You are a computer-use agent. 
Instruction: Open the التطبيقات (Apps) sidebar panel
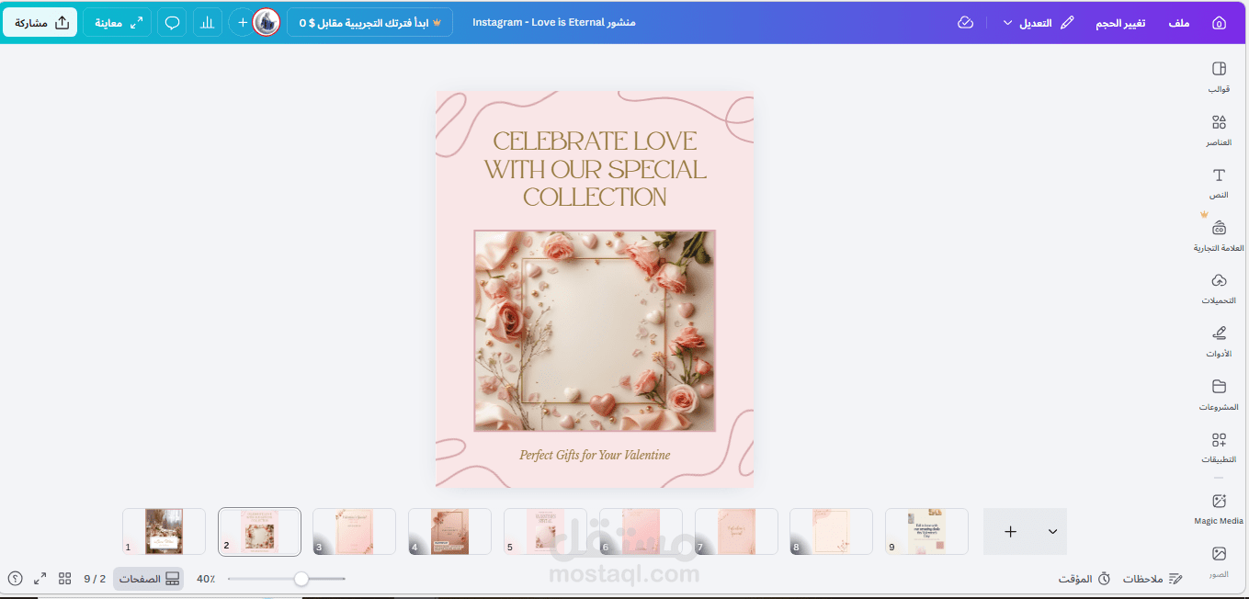tap(1219, 446)
